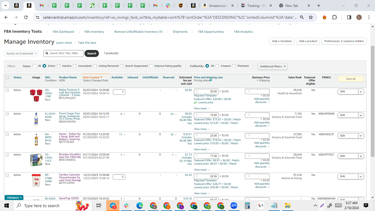Image resolution: width=375 pixels, height=211 pixels.
Task: Open the Chrome profile L avatar
Action: pos(359,17)
